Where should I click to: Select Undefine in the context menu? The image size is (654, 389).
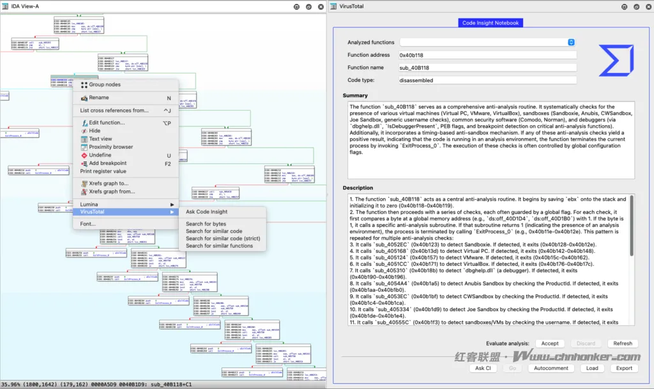(x=100, y=155)
